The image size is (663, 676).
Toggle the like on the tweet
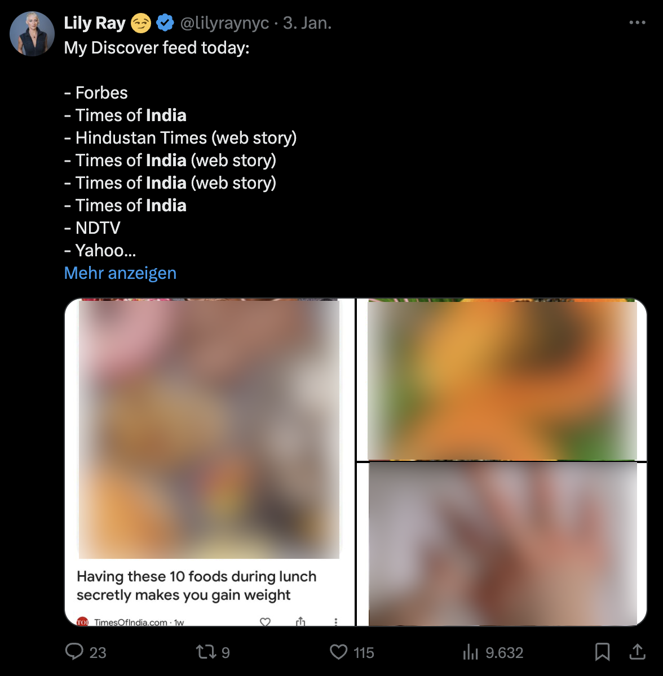338,652
